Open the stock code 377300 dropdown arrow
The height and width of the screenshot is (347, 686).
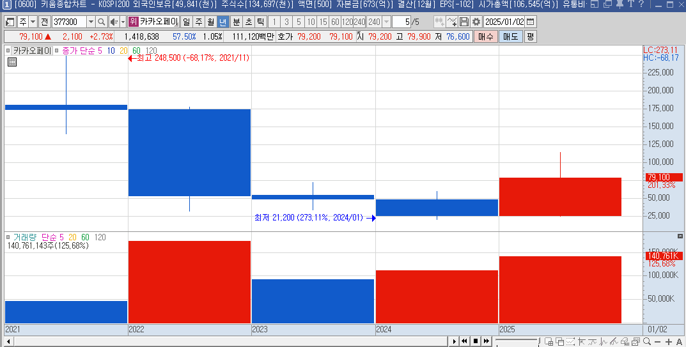[x=91, y=22]
